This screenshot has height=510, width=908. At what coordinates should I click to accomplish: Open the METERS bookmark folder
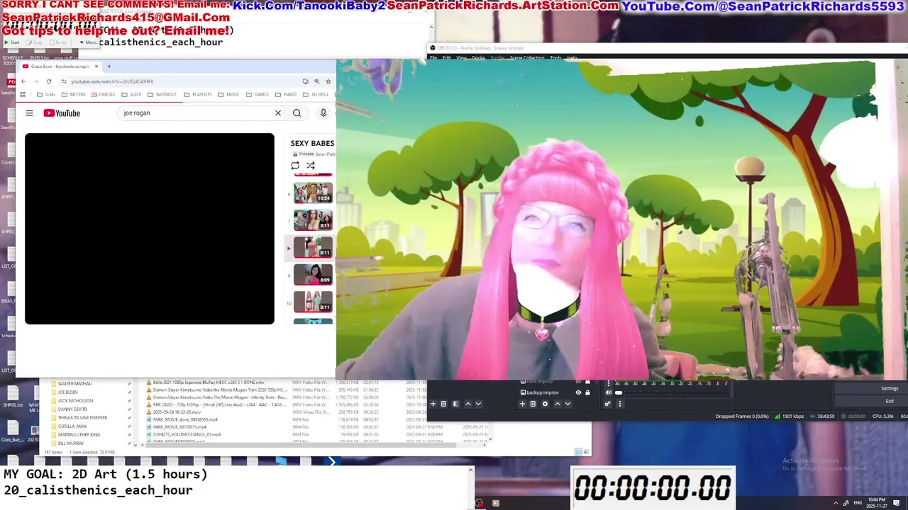point(74,94)
